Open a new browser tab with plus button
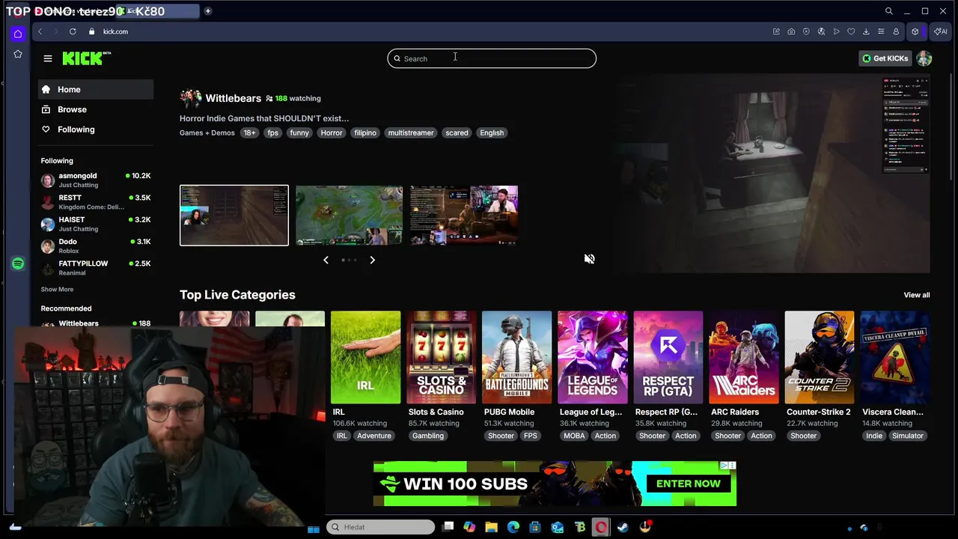This screenshot has width=958, height=539. (207, 11)
